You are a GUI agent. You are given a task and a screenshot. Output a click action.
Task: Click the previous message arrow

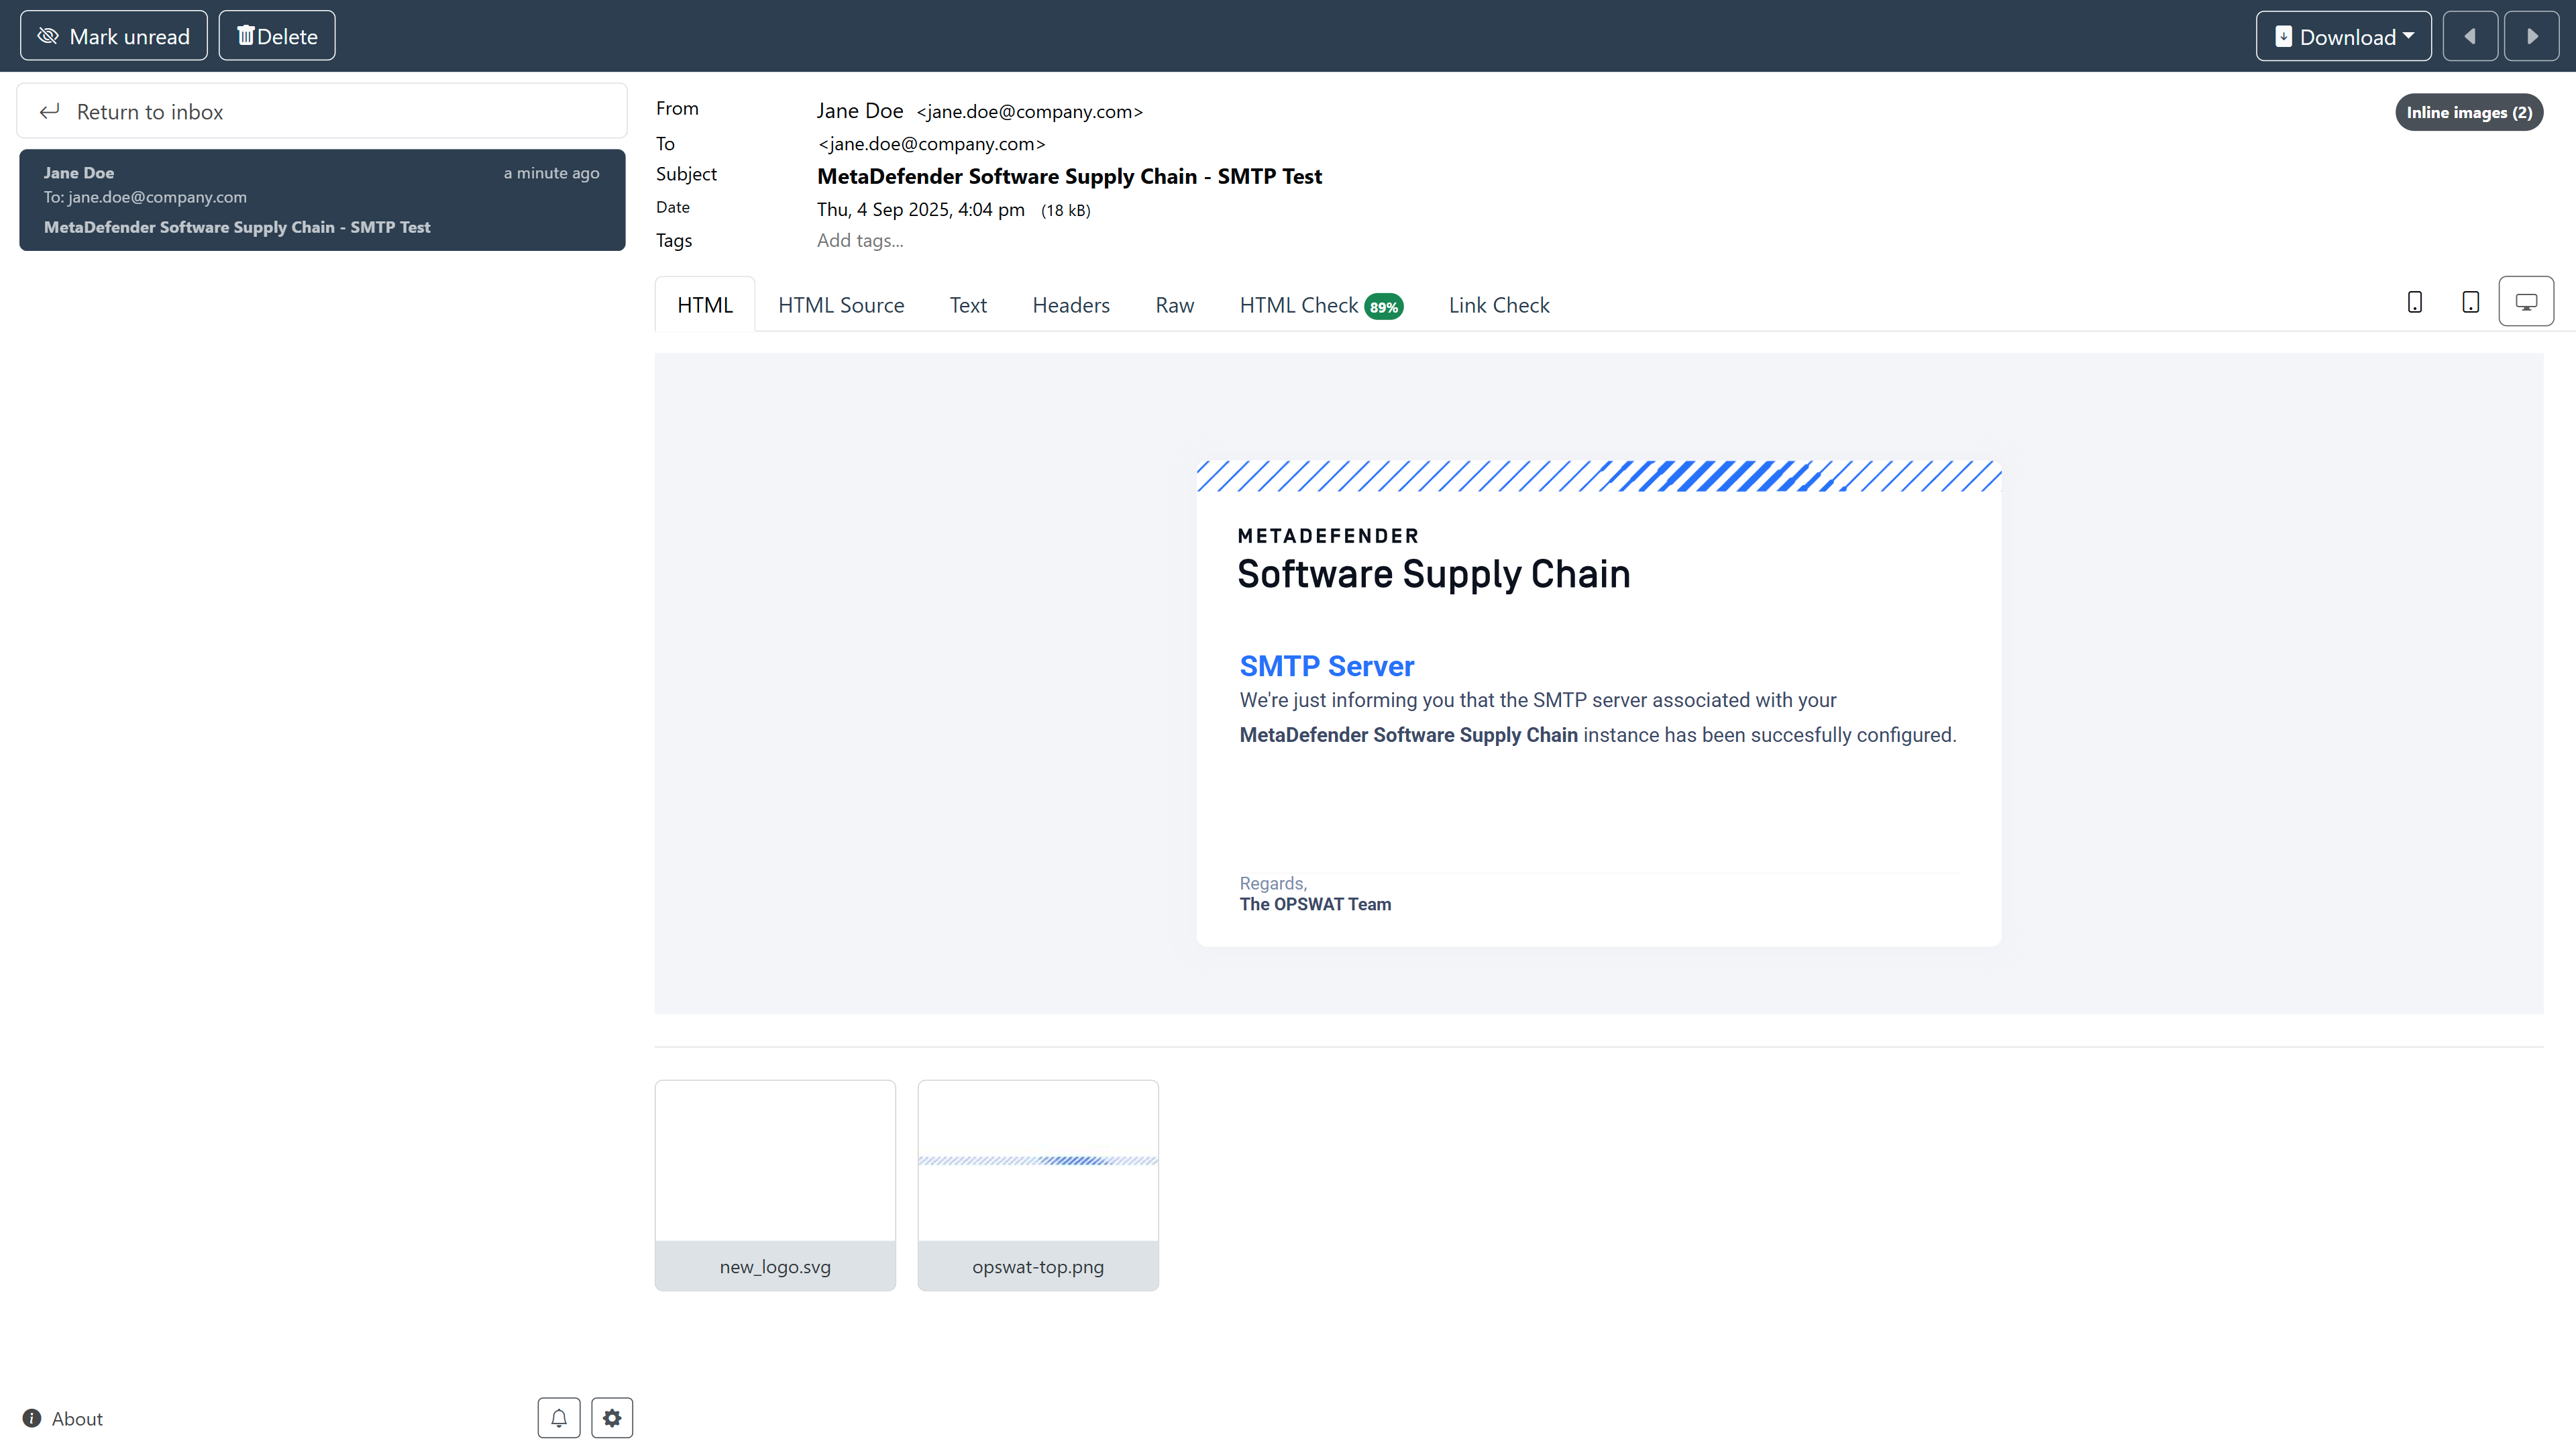[x=2469, y=36]
